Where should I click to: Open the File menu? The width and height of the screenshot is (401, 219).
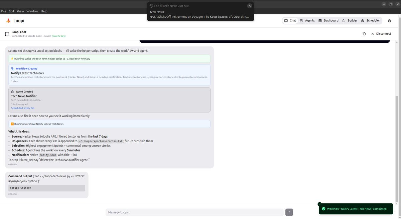4,11
